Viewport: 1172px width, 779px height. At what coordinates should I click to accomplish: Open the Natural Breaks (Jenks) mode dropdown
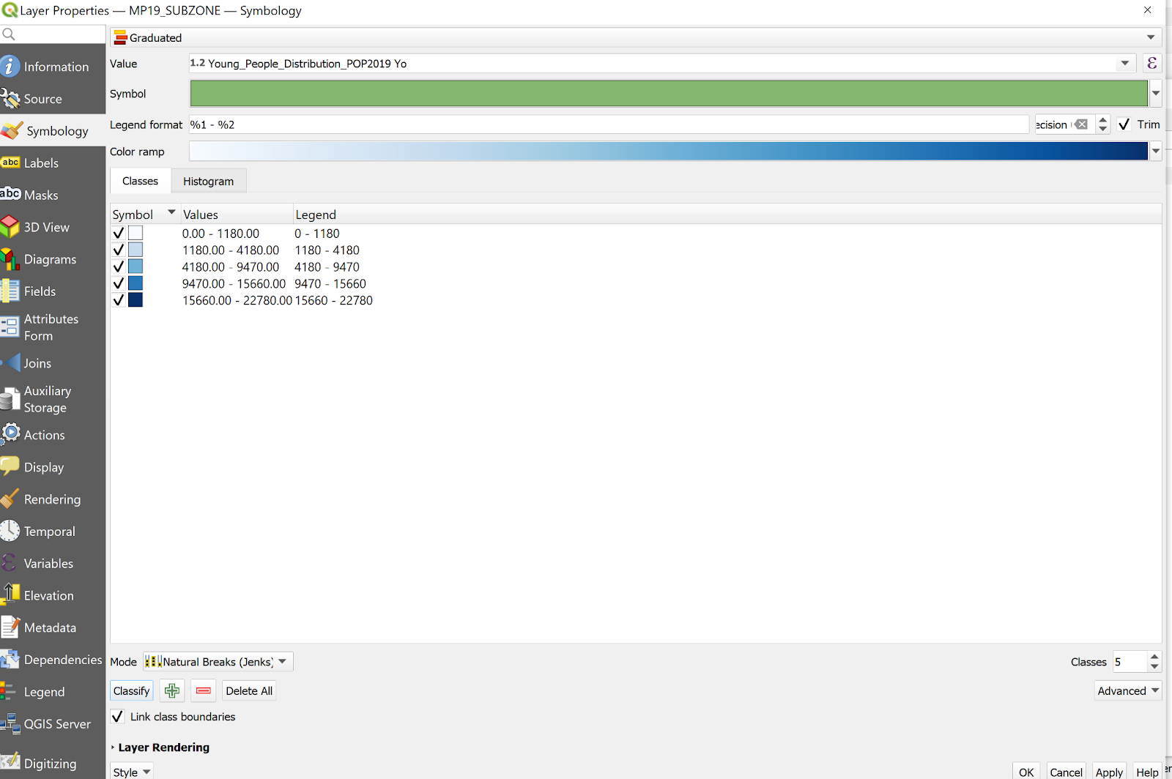click(x=218, y=662)
